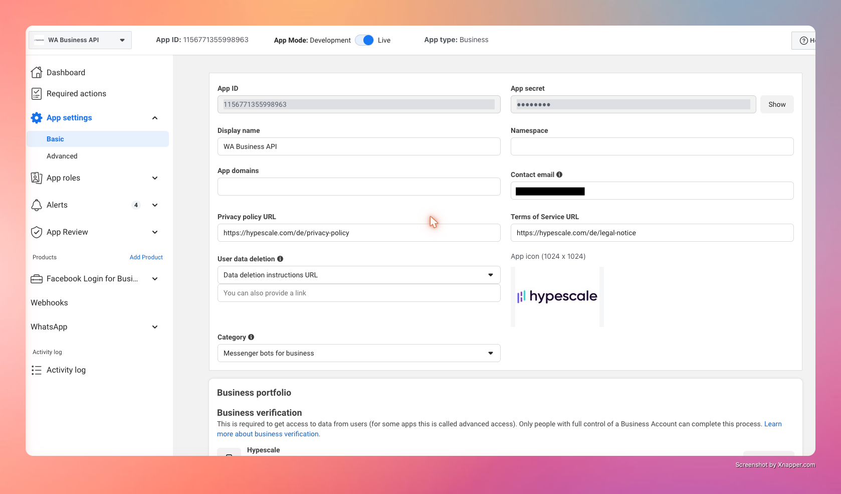Click the Contact email info icon
The height and width of the screenshot is (494, 841).
[x=559, y=175]
